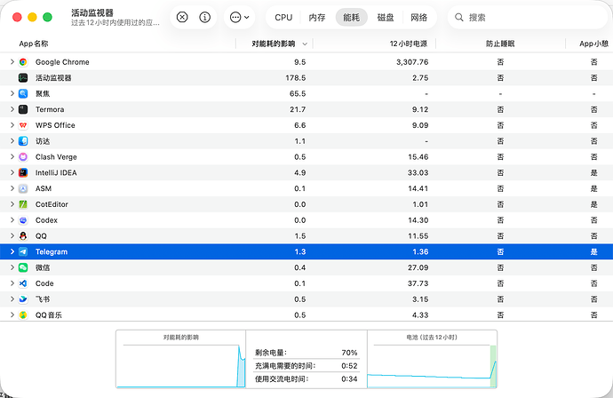
Task: Open the process info (i) icon
Action: click(x=205, y=17)
